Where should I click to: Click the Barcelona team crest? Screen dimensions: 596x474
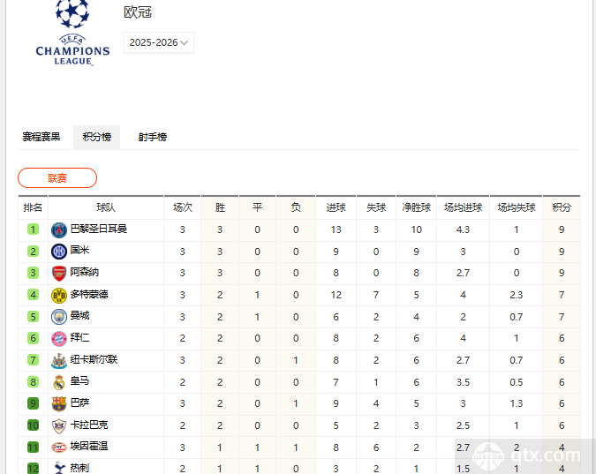59,403
